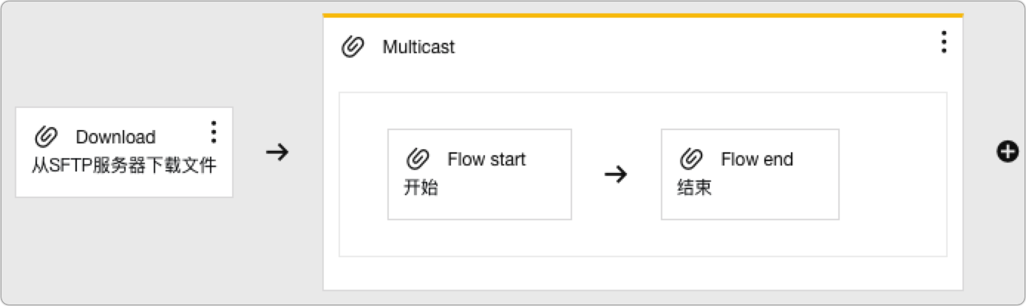Select the Flow start step card
This screenshot has width=1026, height=306.
coord(480,174)
